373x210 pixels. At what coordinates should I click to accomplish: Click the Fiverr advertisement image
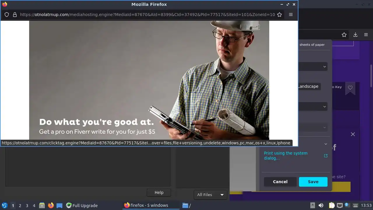pos(149,80)
